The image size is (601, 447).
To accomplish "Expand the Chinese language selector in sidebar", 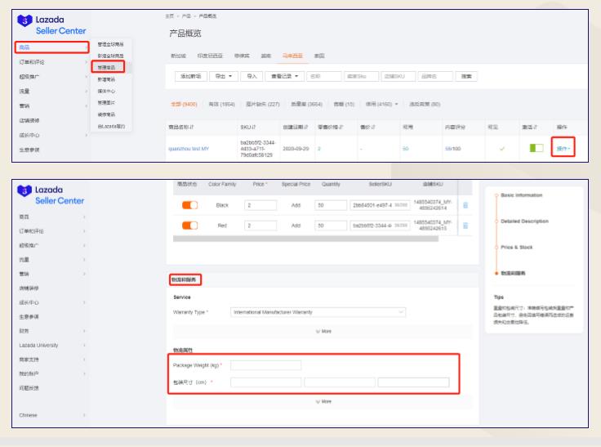I will 49,415.
